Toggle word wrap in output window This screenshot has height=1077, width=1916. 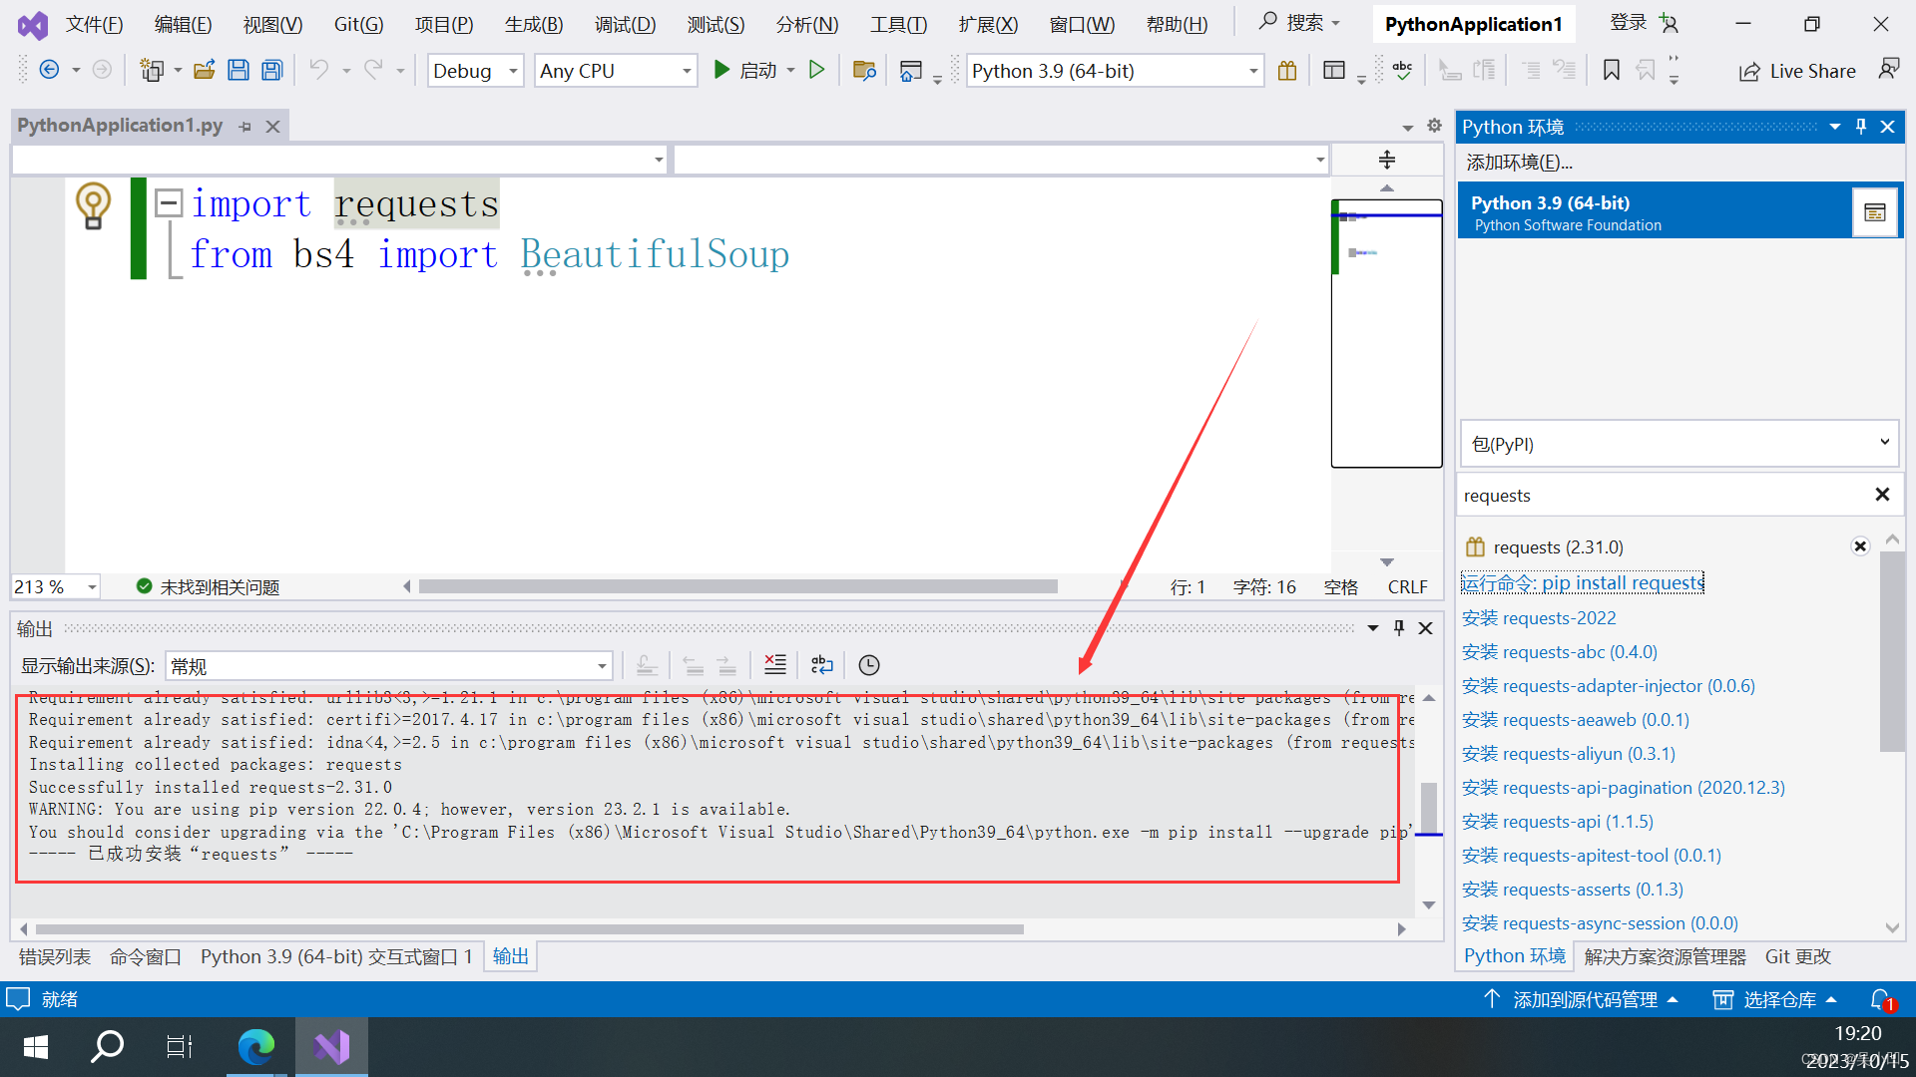(822, 664)
